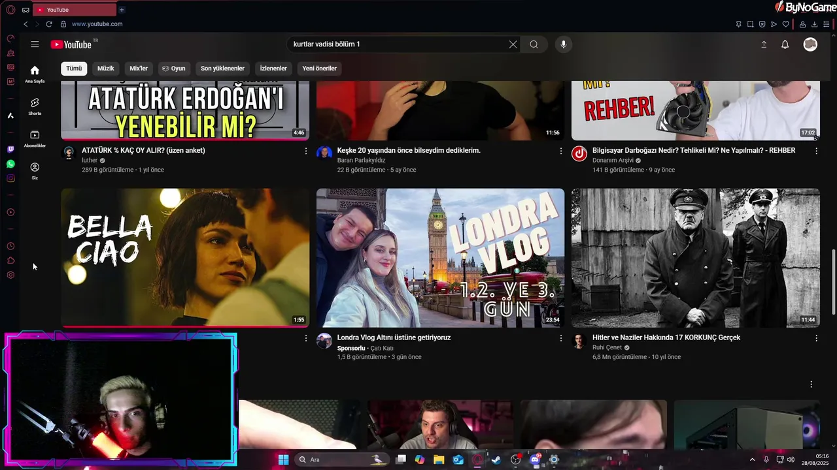Select the Müzik filter chip
This screenshot has height=470, width=837.
tap(105, 69)
